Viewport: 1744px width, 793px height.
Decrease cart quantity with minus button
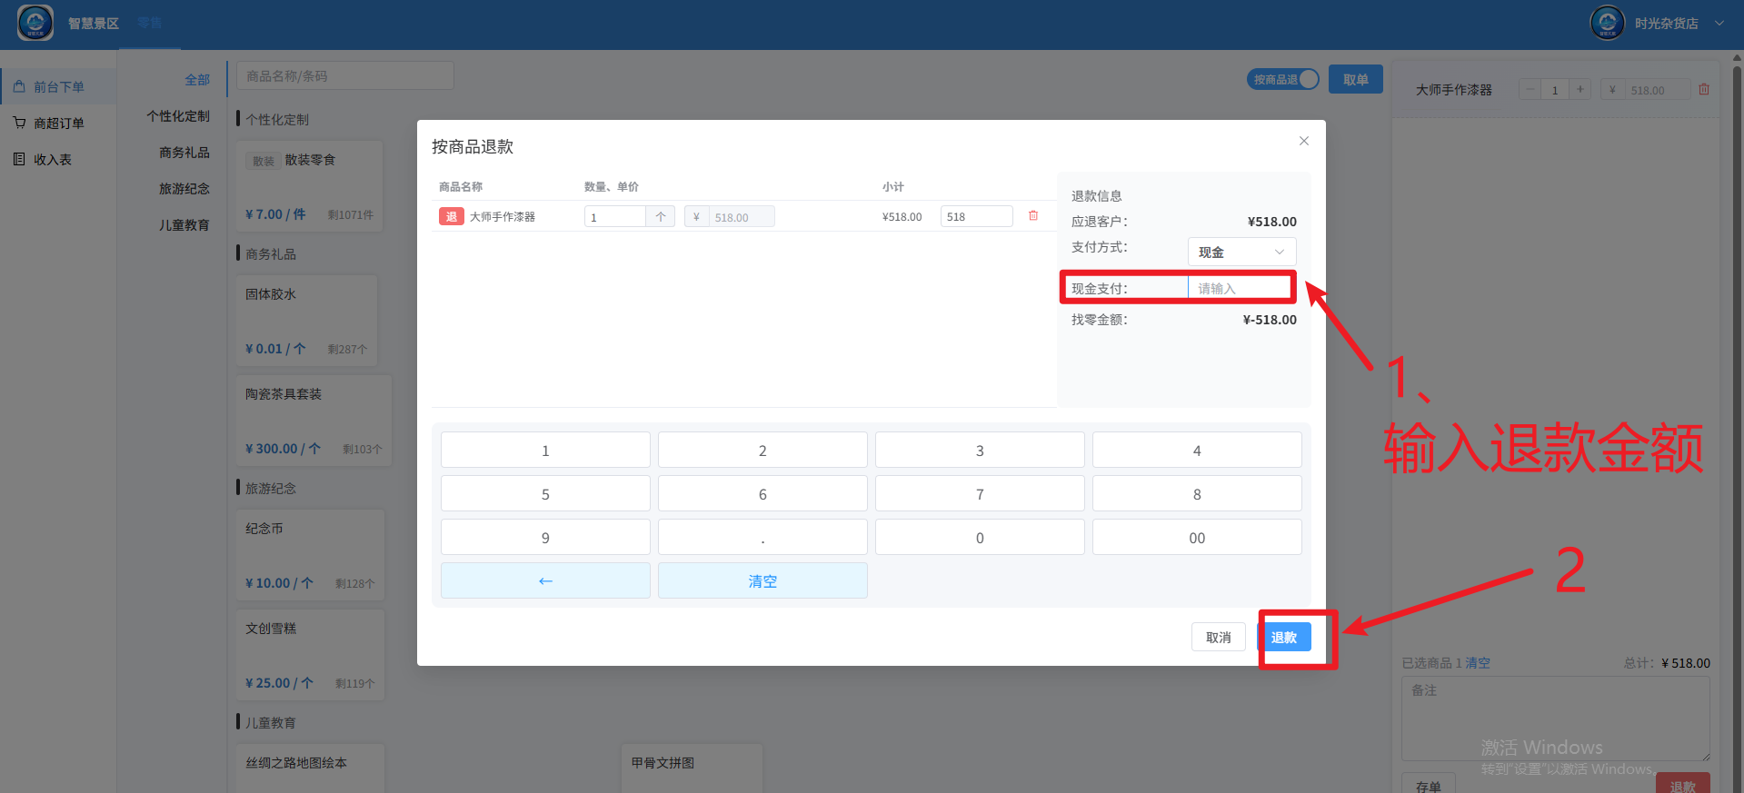point(1530,89)
